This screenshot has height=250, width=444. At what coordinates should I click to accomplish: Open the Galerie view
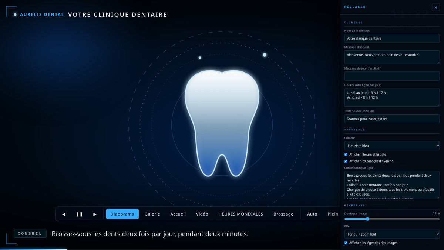152,214
